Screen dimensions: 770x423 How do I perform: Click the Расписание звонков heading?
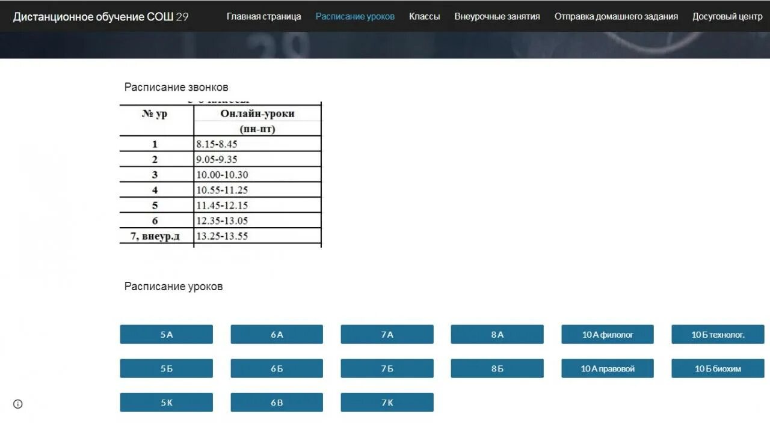pos(176,87)
